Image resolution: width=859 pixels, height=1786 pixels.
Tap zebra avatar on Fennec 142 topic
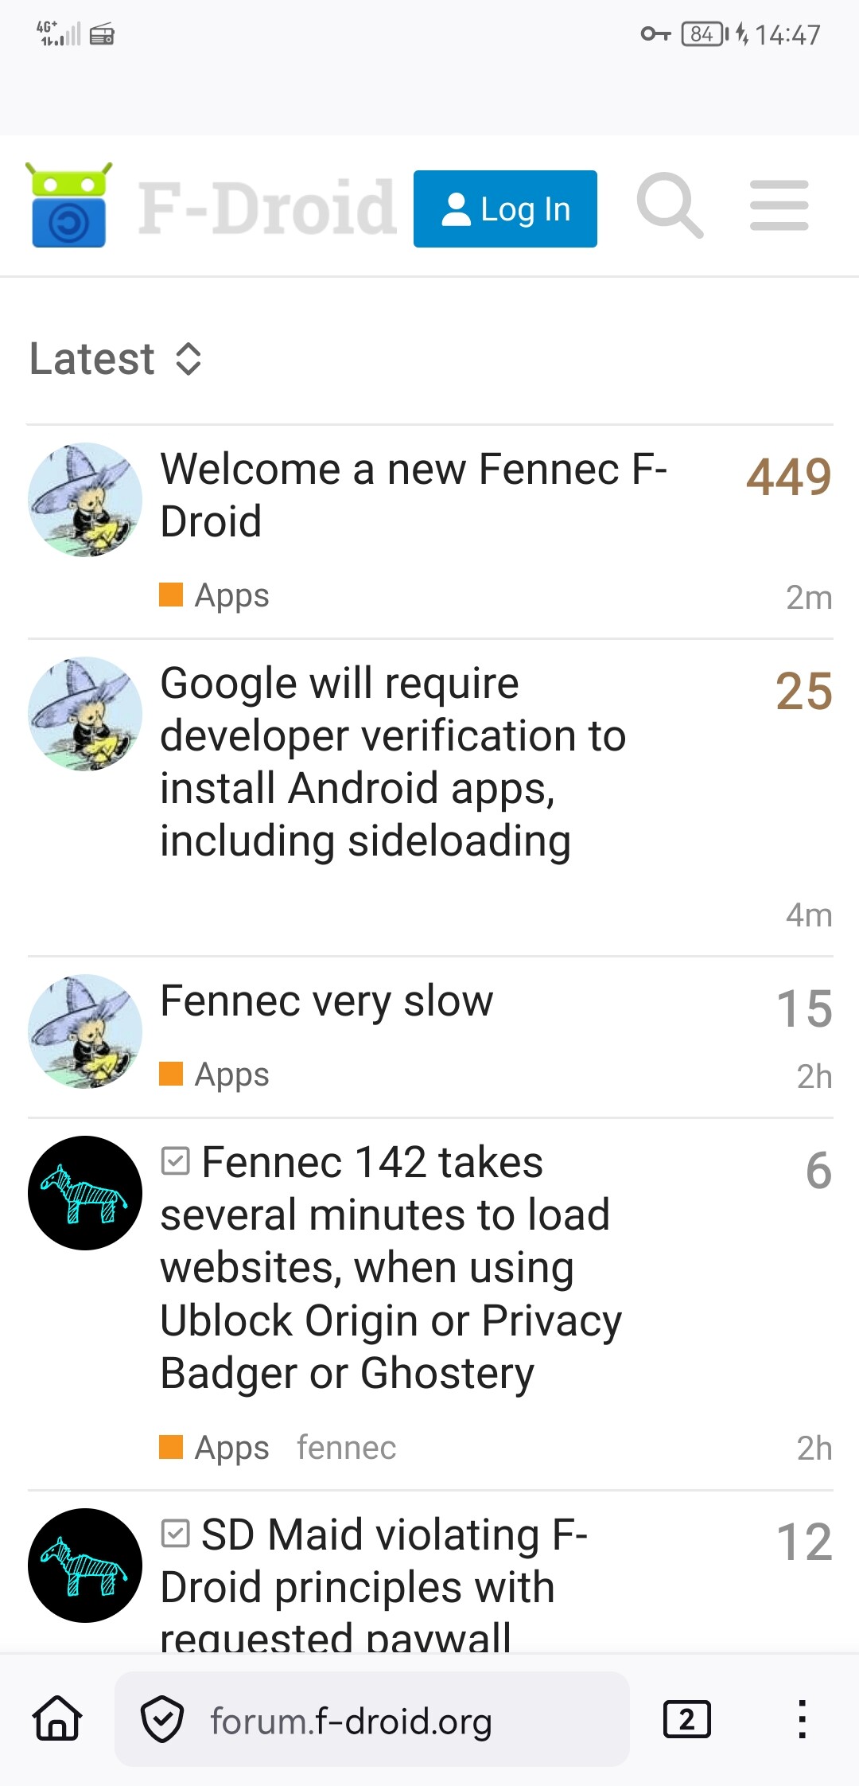pos(85,1192)
